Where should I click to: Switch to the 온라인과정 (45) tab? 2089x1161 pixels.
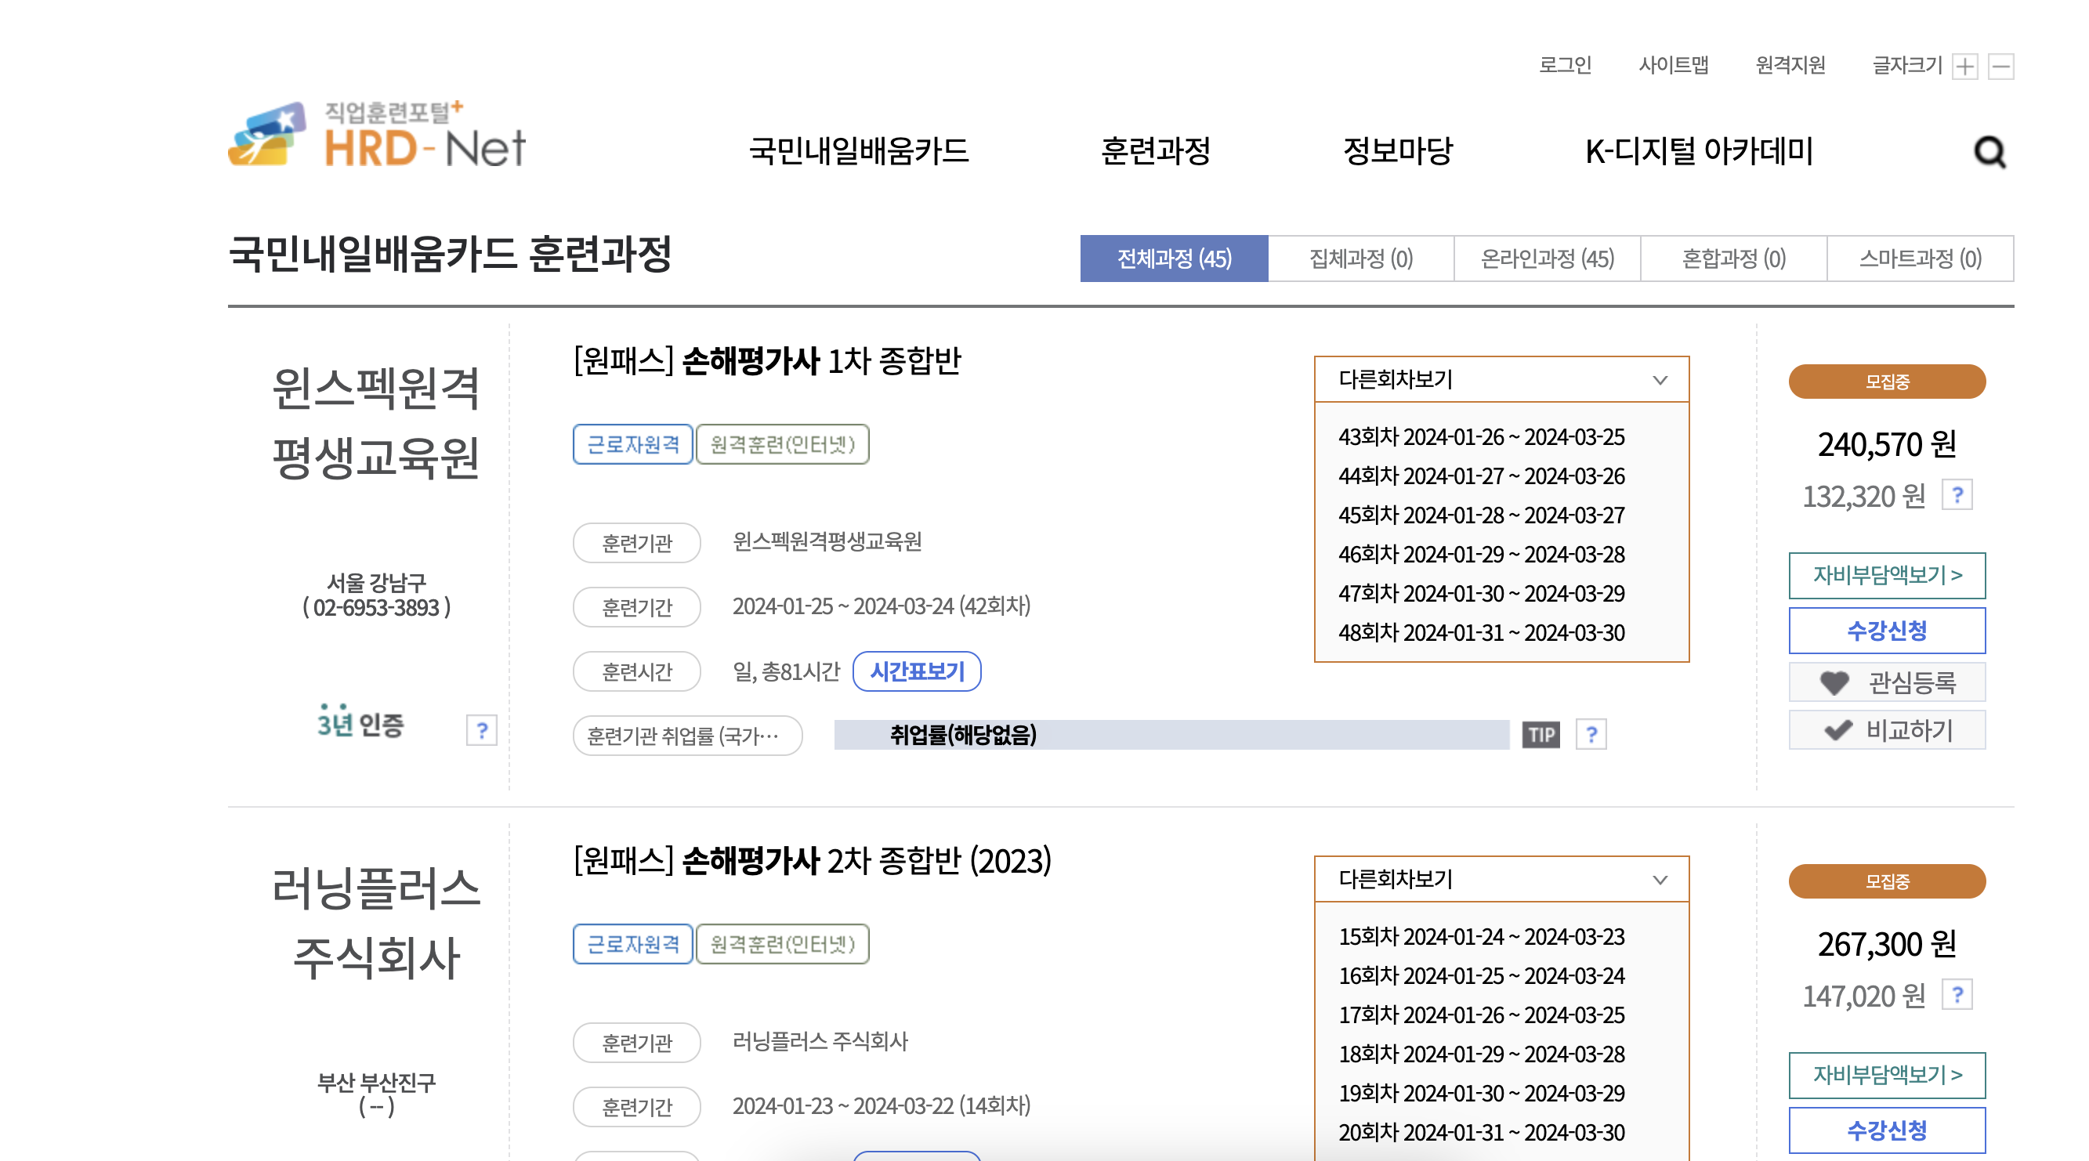(1545, 259)
